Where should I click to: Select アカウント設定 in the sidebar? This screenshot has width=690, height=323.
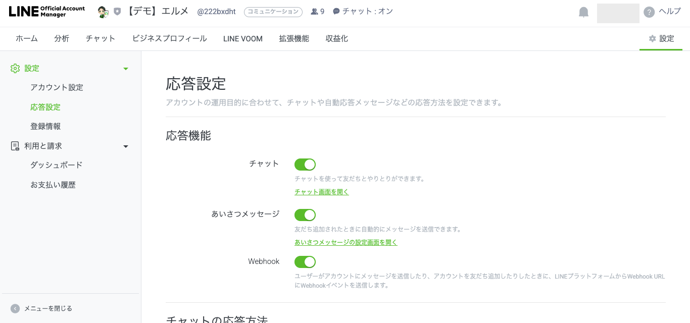click(x=57, y=87)
